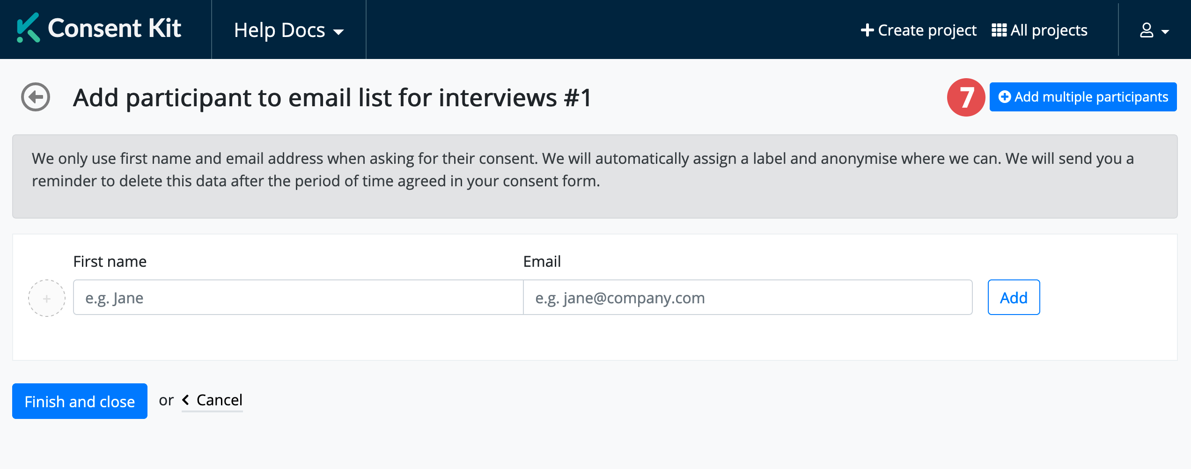Viewport: 1191px width, 469px height.
Task: Click the Consent Kit brand name text
Action: [x=114, y=28]
